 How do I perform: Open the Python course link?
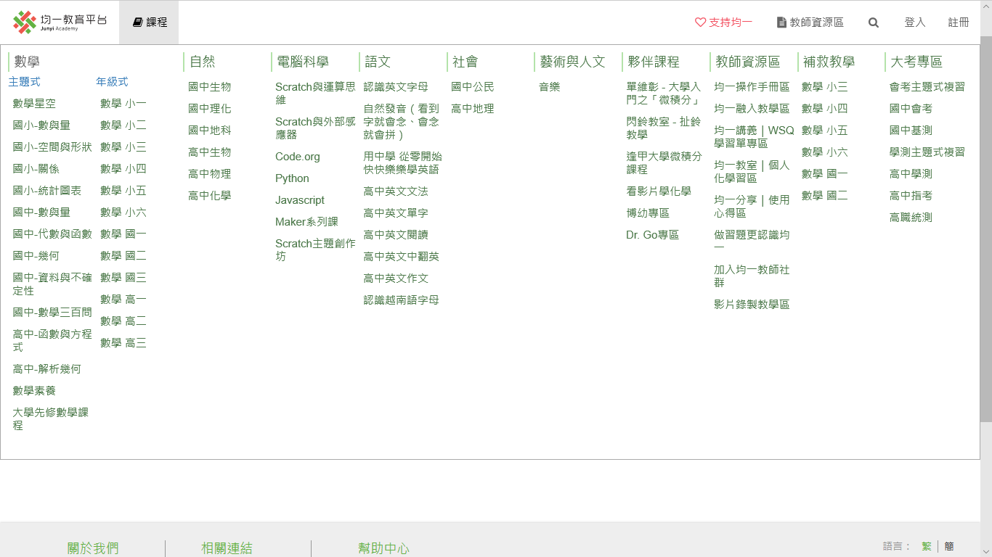click(292, 178)
